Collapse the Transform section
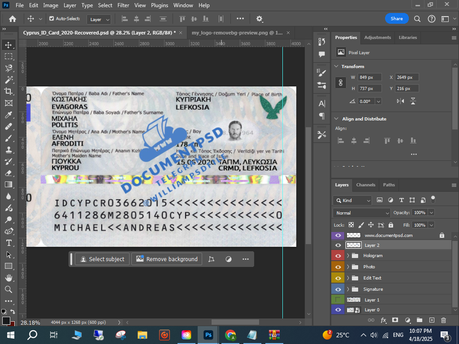Image resolution: width=459 pixels, height=344 pixels. coord(336,66)
